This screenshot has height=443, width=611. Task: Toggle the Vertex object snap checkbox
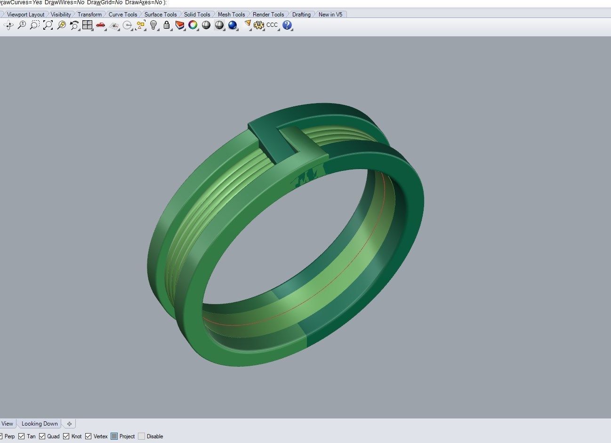coord(88,436)
